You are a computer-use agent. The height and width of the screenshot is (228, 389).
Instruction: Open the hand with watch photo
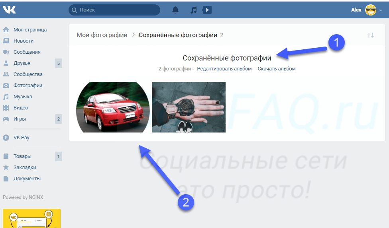point(189,107)
